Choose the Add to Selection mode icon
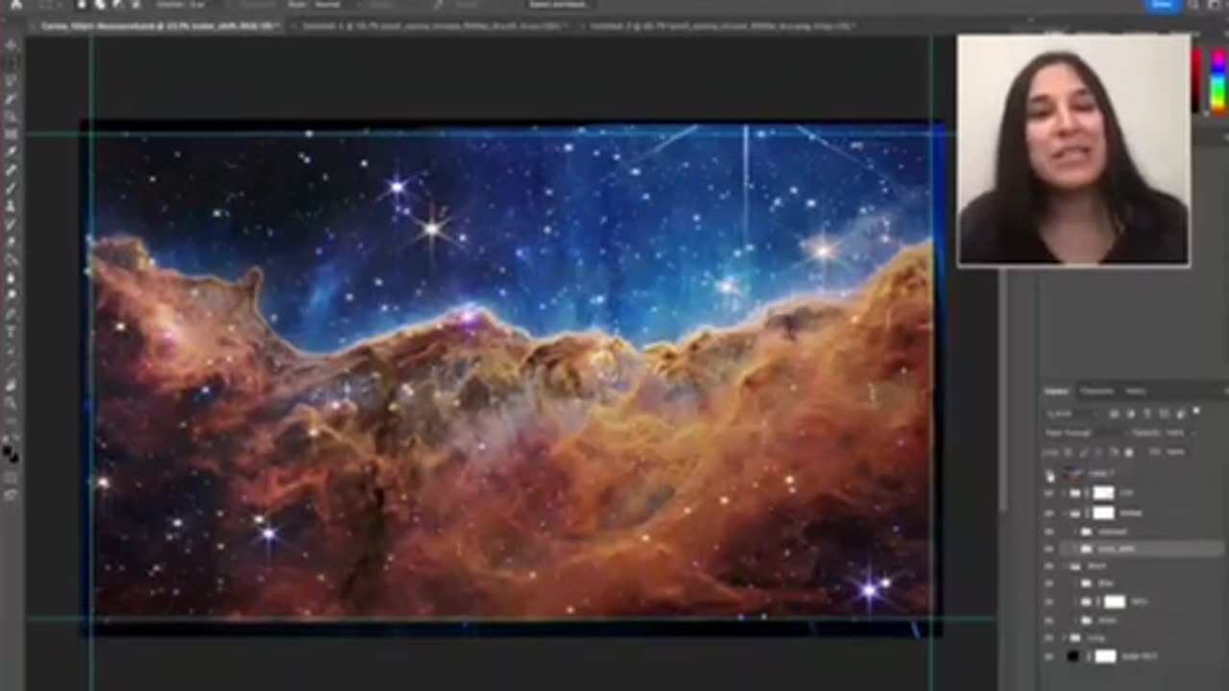 pos(100,5)
